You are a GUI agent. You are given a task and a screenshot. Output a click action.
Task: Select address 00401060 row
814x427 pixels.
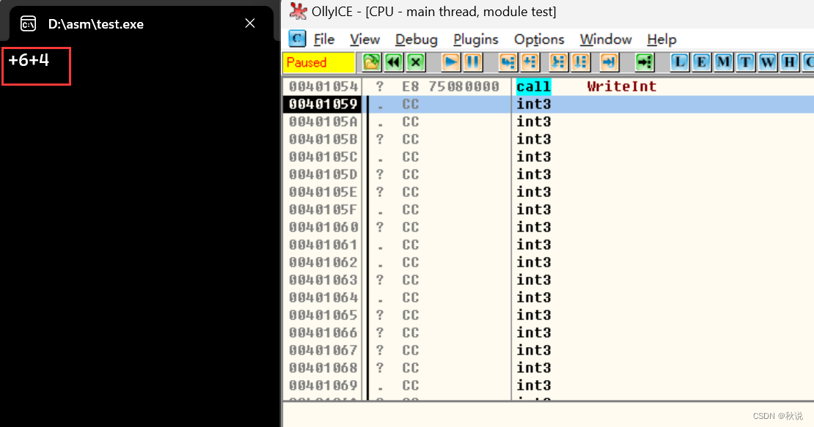(x=323, y=228)
